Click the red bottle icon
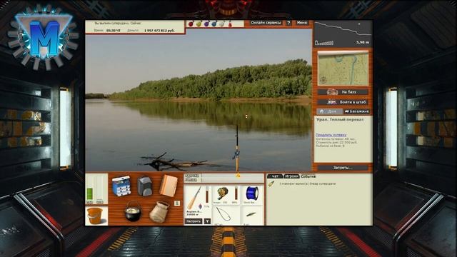This screenshot has width=457, height=257. tap(230, 24)
